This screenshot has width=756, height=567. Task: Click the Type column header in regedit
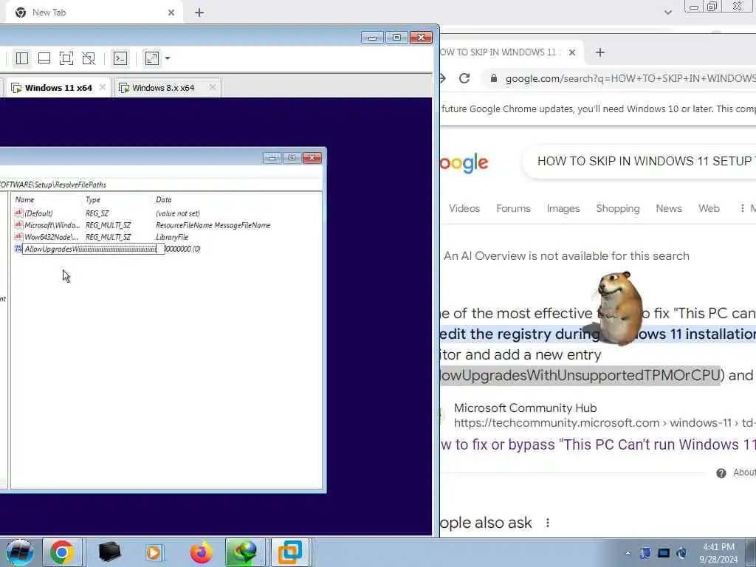(93, 199)
